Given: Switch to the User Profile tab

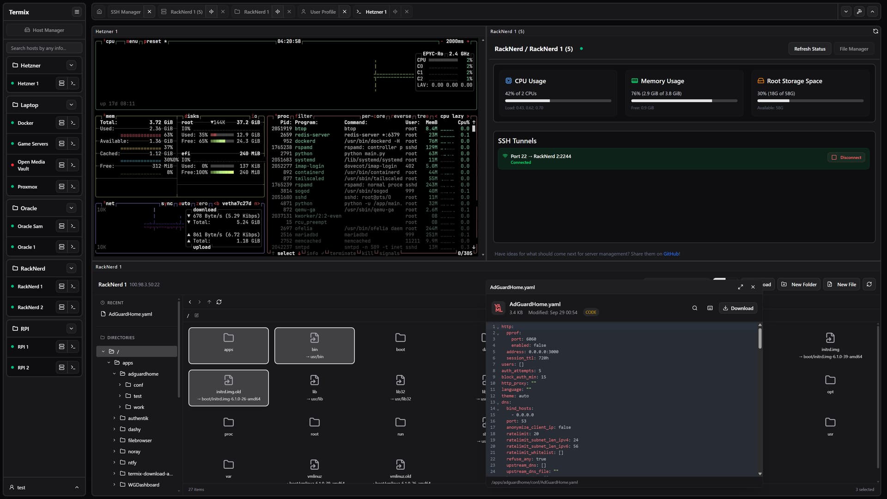Looking at the screenshot, I should (323, 12).
